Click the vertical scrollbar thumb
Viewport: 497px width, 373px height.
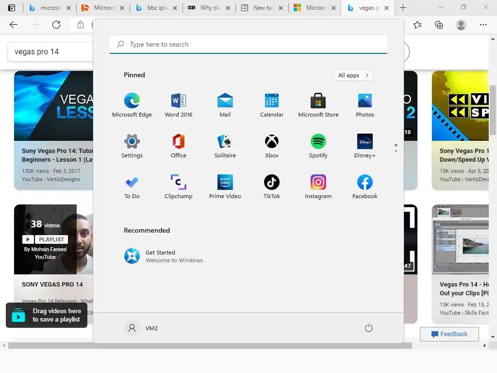(493, 110)
